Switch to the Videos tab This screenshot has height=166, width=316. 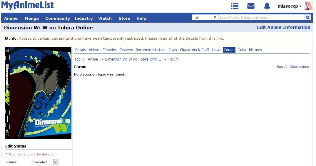point(94,50)
